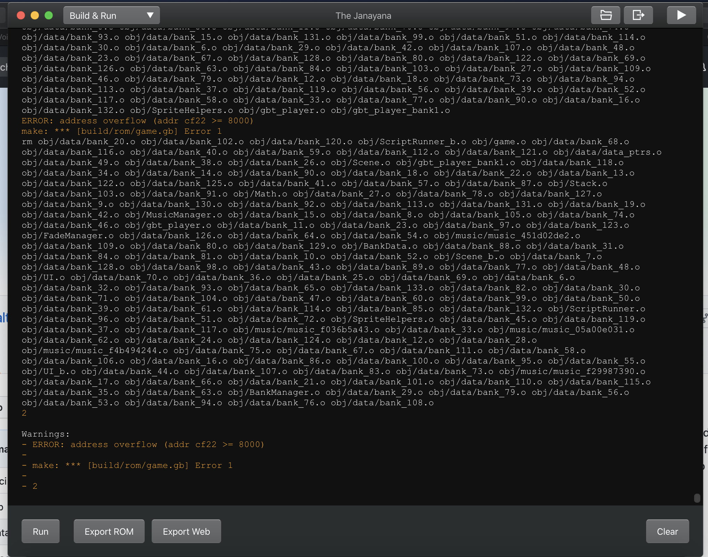This screenshot has height=557, width=708.
Task: Click the "Warnings:" heading text
Action: (x=46, y=434)
